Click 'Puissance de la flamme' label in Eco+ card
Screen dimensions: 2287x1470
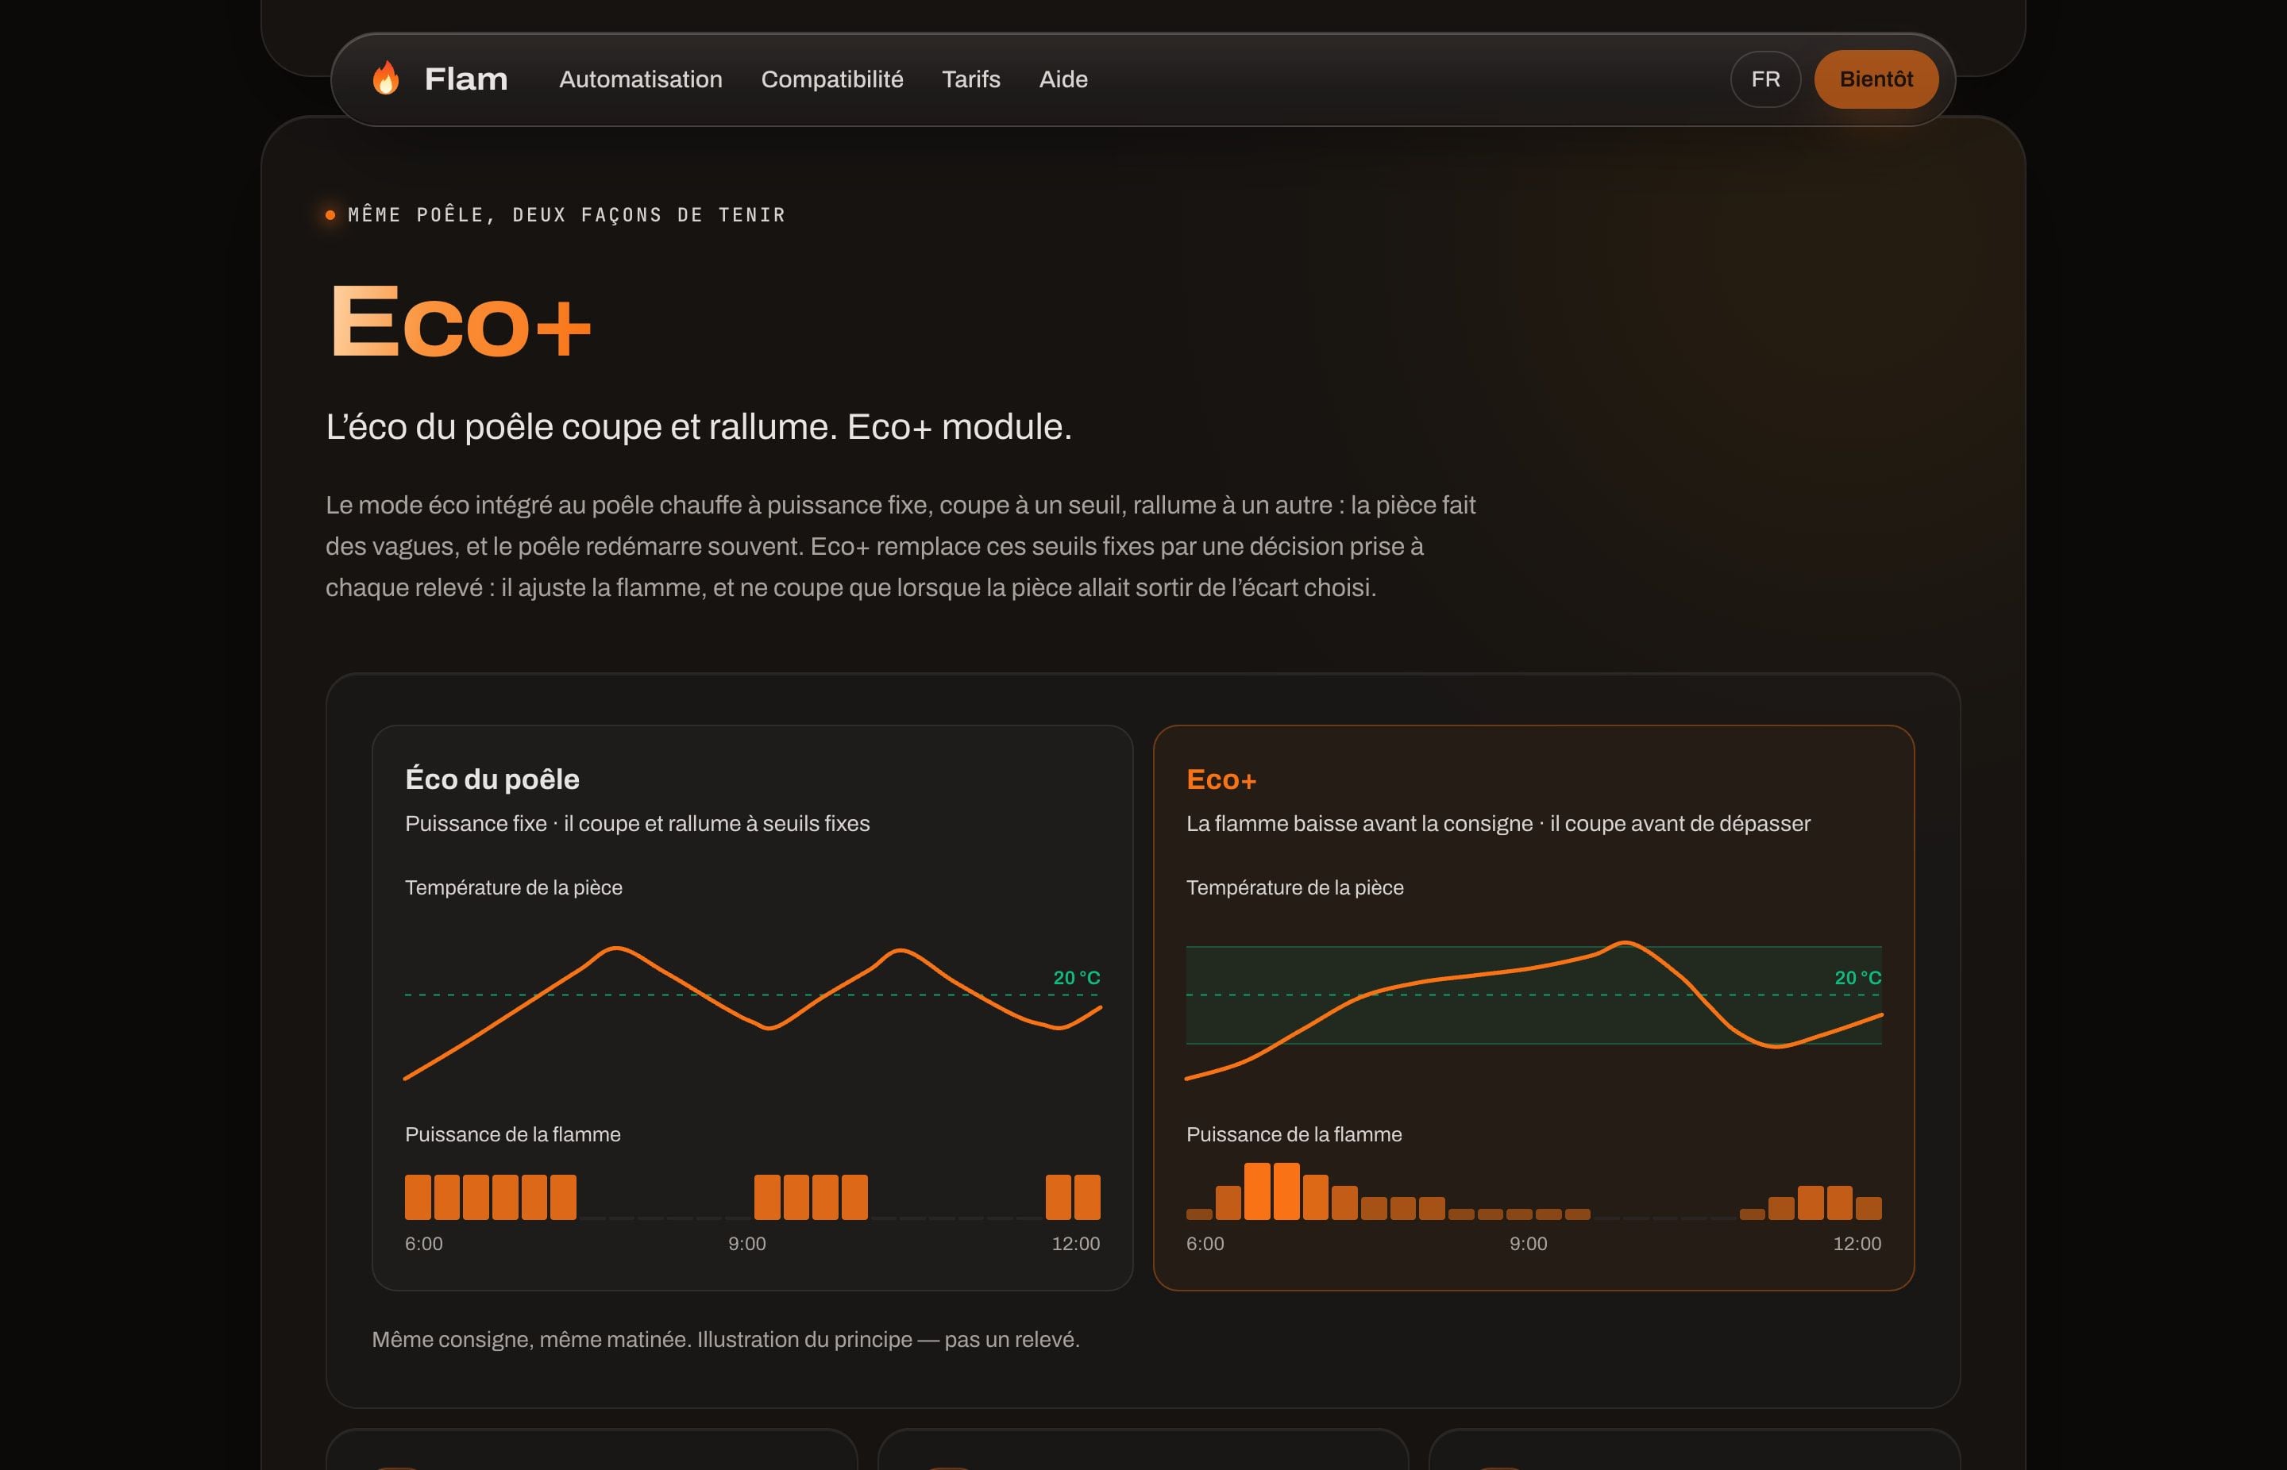point(1294,1134)
